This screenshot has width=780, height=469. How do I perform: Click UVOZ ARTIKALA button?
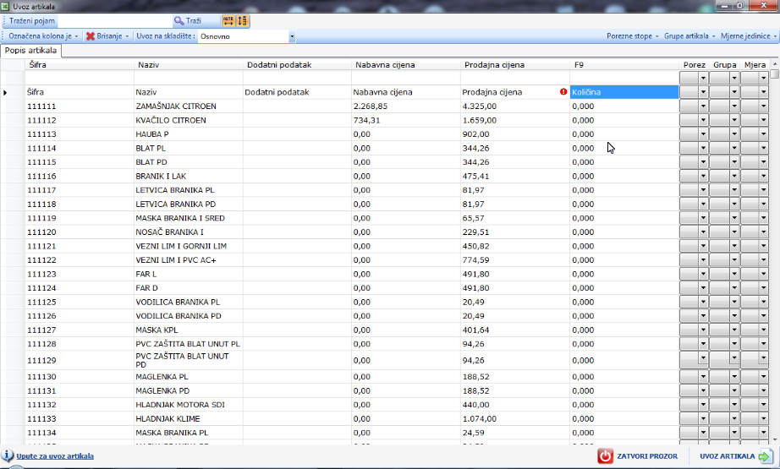pyautogui.click(x=737, y=456)
